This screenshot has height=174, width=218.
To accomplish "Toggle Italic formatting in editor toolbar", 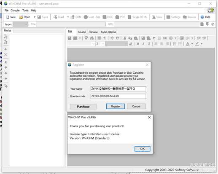I will click(x=143, y=44).
